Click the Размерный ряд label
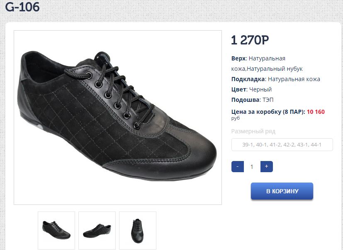This screenshot has height=250, width=343. point(253,132)
